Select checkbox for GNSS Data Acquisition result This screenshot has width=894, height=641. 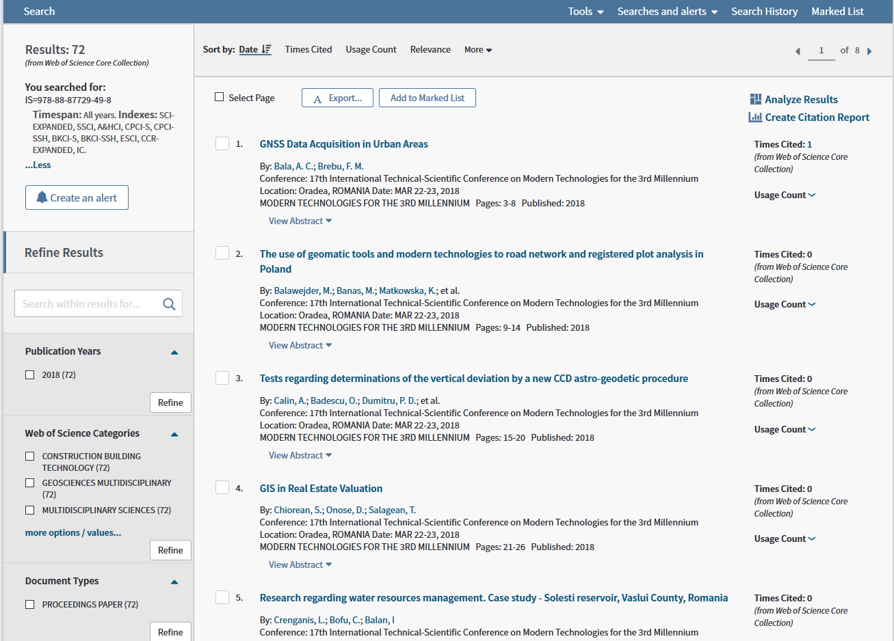(222, 144)
